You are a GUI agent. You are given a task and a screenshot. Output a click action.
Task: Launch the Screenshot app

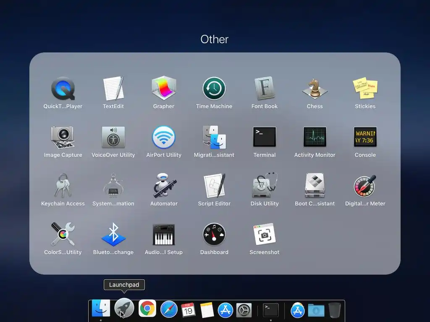tap(265, 234)
